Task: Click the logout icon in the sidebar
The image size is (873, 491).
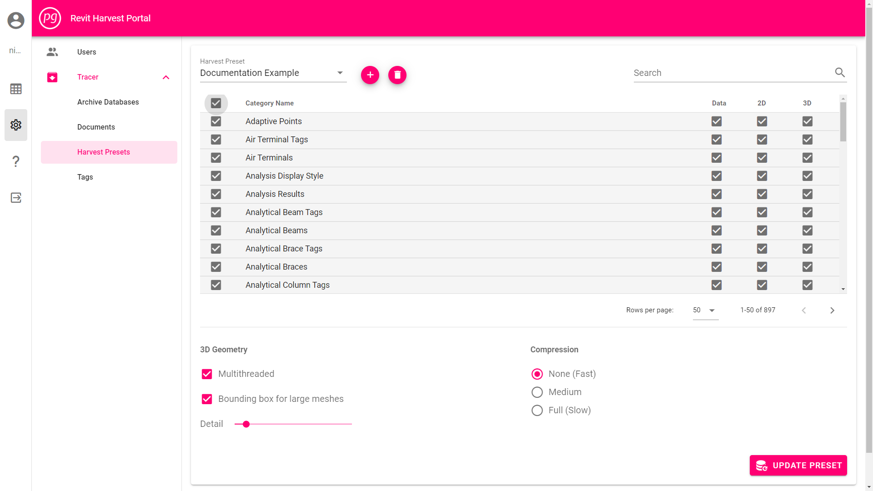Action: coord(16,197)
